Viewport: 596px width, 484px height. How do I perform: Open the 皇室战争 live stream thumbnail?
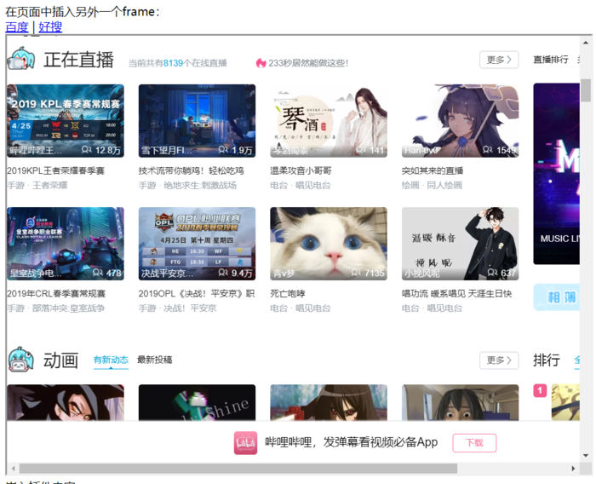(x=66, y=244)
